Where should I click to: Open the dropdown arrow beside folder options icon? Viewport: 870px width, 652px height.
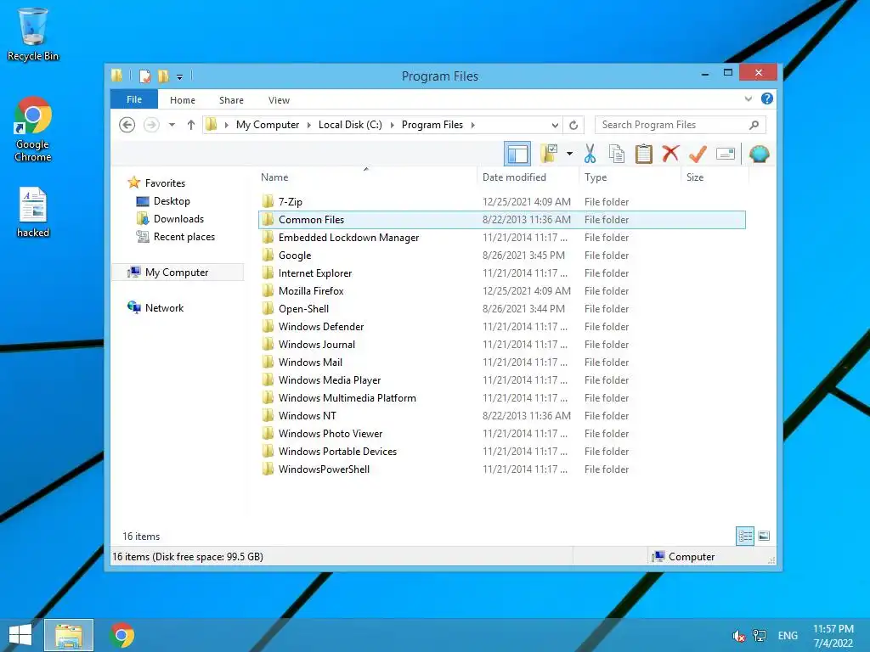tap(569, 155)
